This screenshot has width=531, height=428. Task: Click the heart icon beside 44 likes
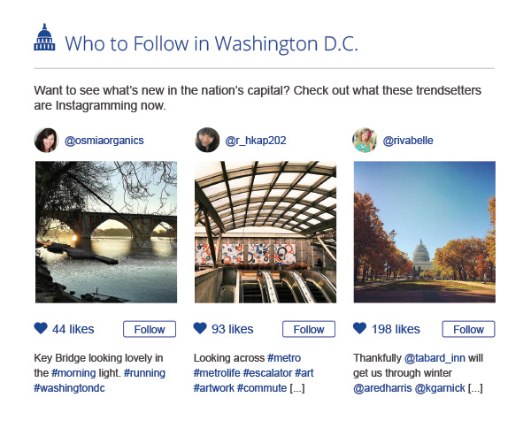pyautogui.click(x=41, y=329)
